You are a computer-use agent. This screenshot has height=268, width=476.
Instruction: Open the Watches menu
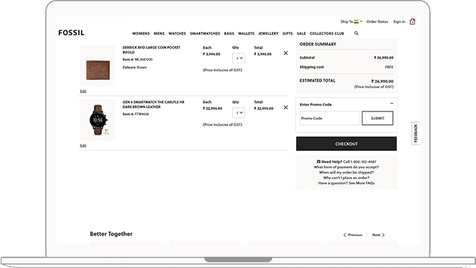click(x=177, y=33)
